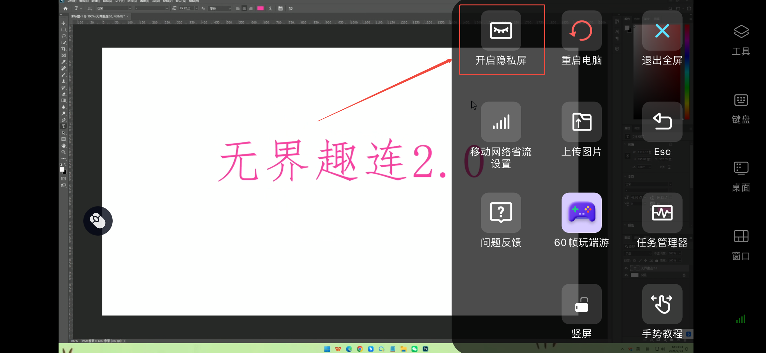Viewport: 766px width, 353px height.
Task: Check the green signal strength indicator
Action: (x=741, y=319)
